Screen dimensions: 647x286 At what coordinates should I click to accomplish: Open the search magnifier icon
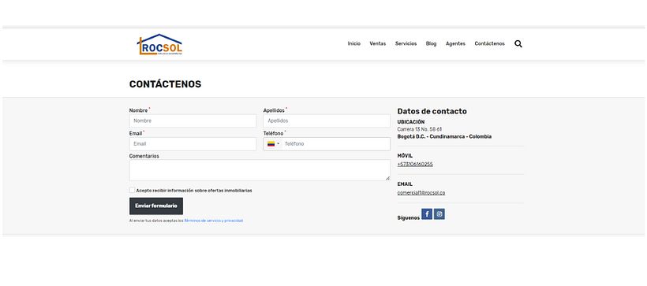pyautogui.click(x=518, y=43)
